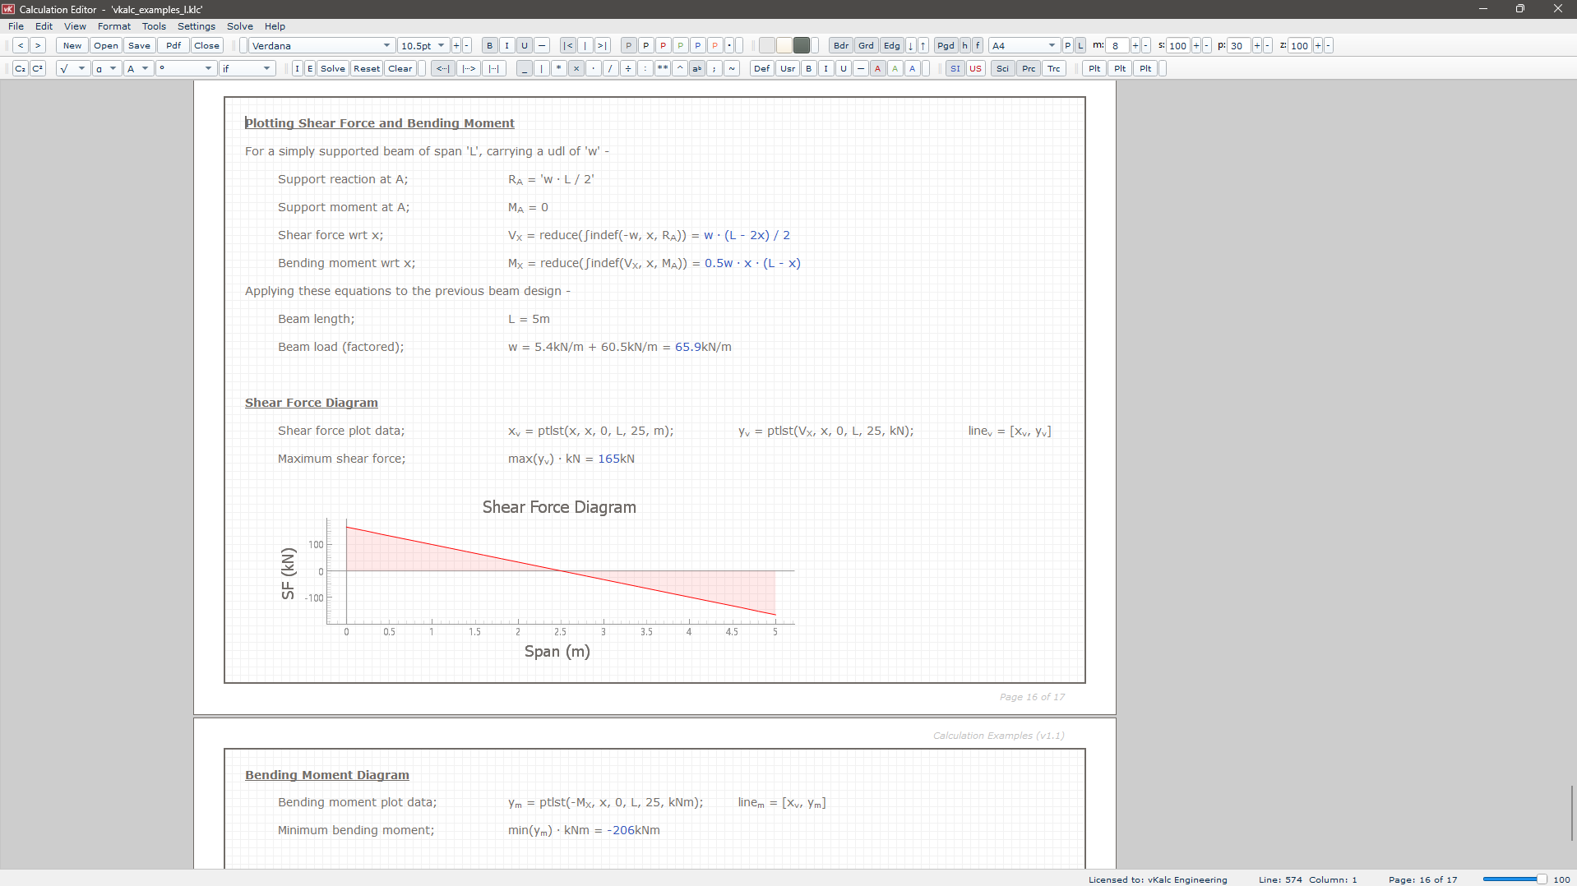The height and width of the screenshot is (886, 1577).
Task: Click the red P paragraph color button
Action: click(x=663, y=46)
